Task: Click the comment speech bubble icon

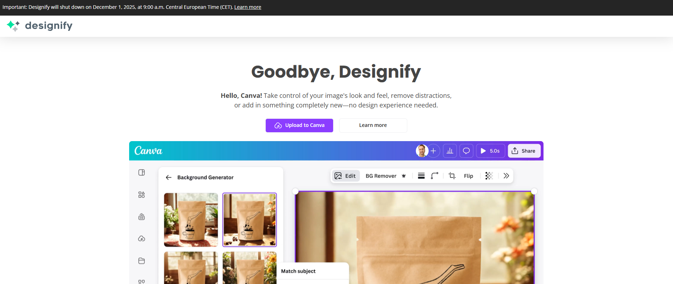Action: (x=467, y=151)
